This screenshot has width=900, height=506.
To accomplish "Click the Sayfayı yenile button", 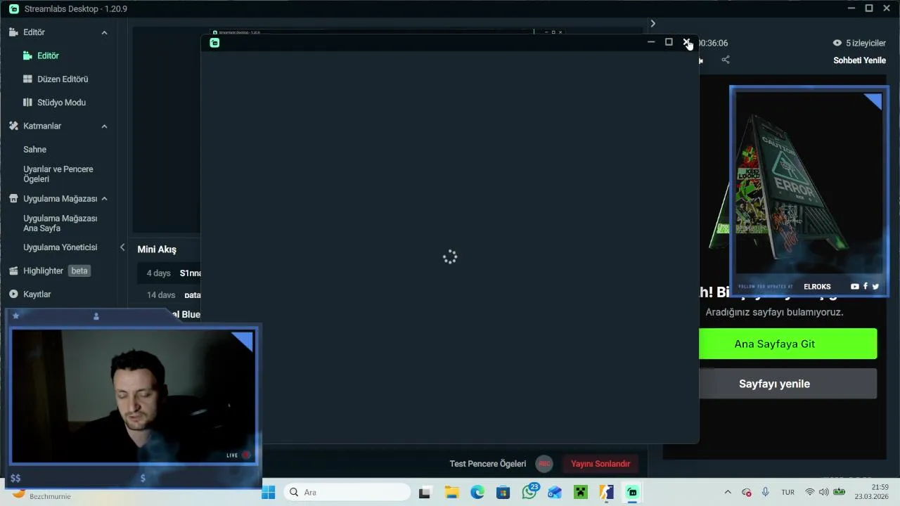I will (x=787, y=384).
